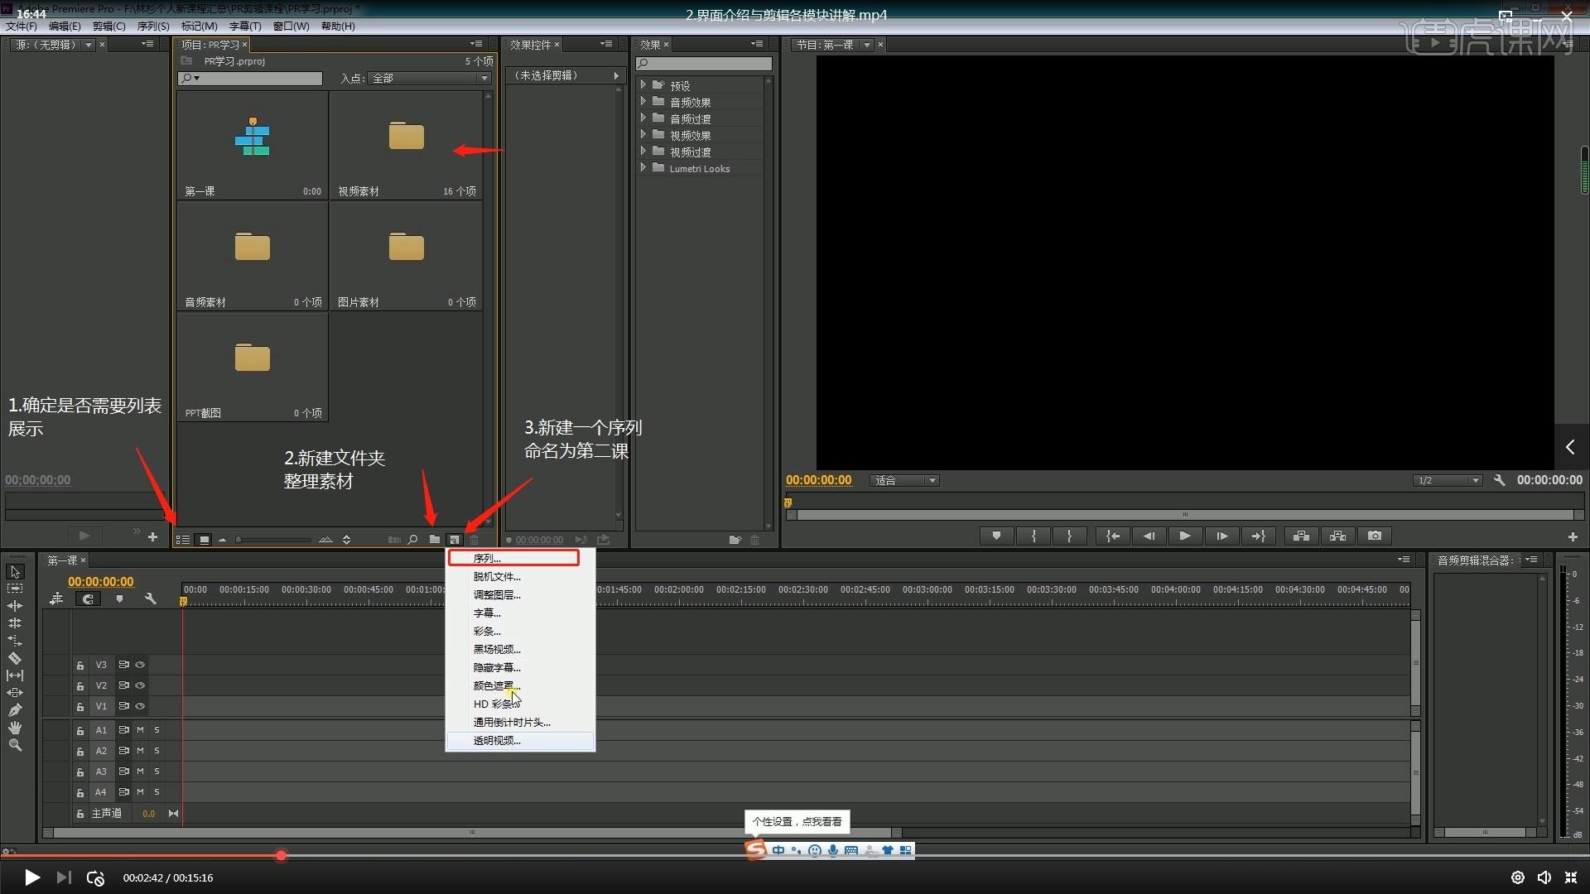
Task: Mute audio track A1
Action: tap(140, 730)
